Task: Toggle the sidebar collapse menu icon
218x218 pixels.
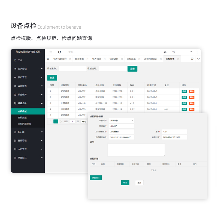Action: (x=51, y=52)
